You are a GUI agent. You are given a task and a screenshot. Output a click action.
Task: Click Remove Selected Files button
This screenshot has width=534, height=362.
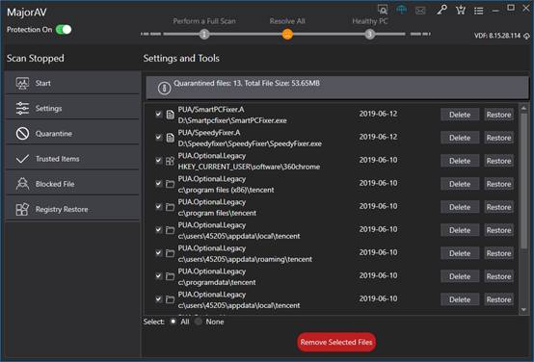(x=336, y=343)
